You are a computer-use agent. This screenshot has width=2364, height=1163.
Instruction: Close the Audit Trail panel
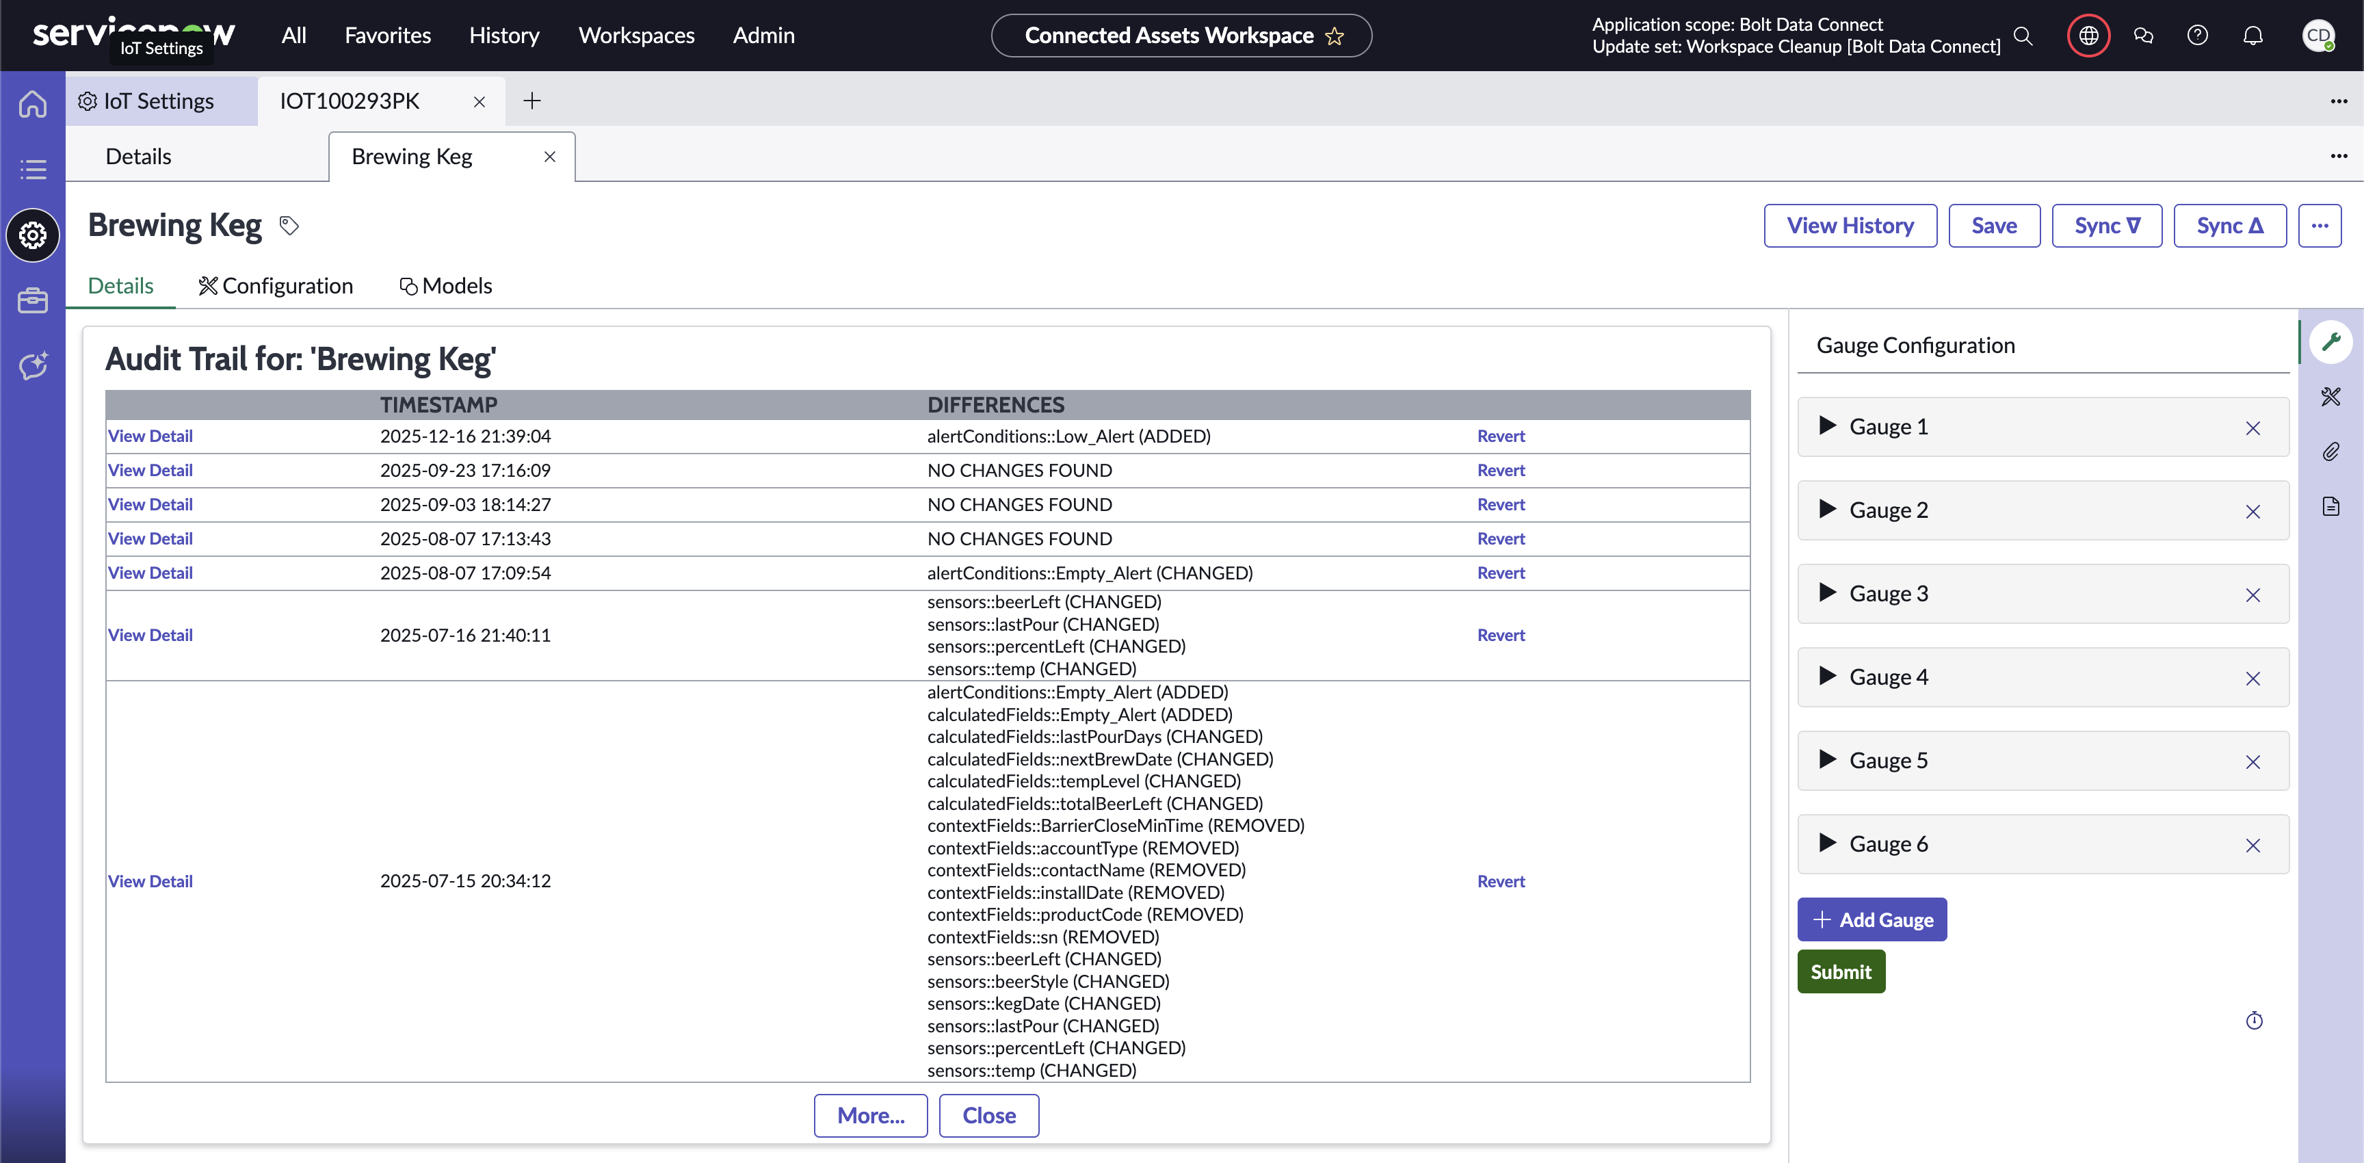(x=988, y=1115)
